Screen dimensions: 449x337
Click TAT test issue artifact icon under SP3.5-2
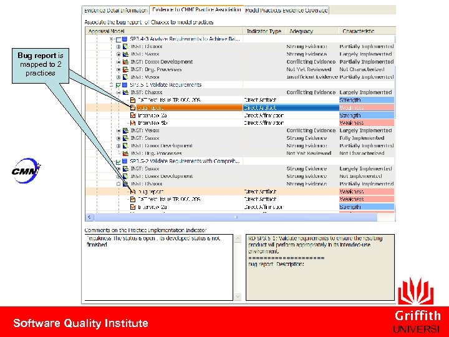click(133, 199)
